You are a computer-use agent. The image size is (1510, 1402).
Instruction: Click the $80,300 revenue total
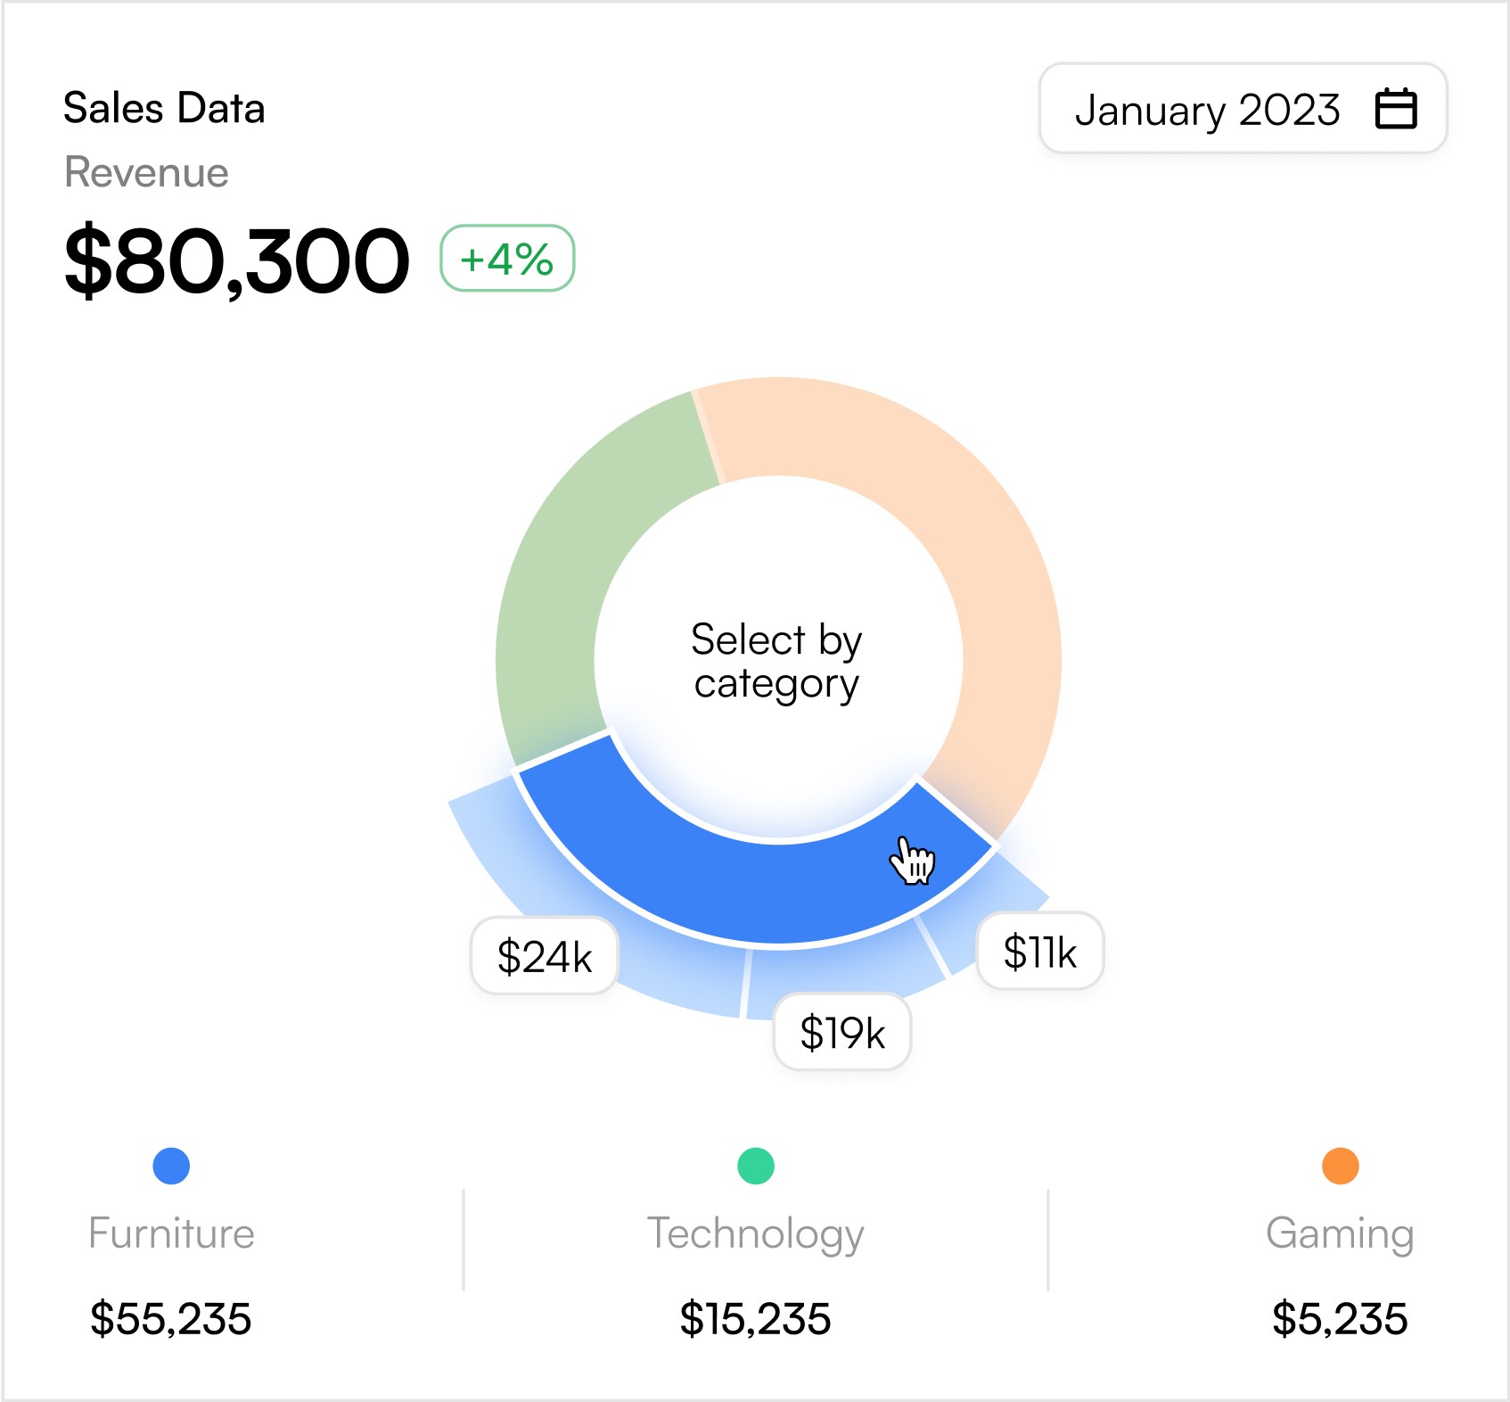coord(236,260)
